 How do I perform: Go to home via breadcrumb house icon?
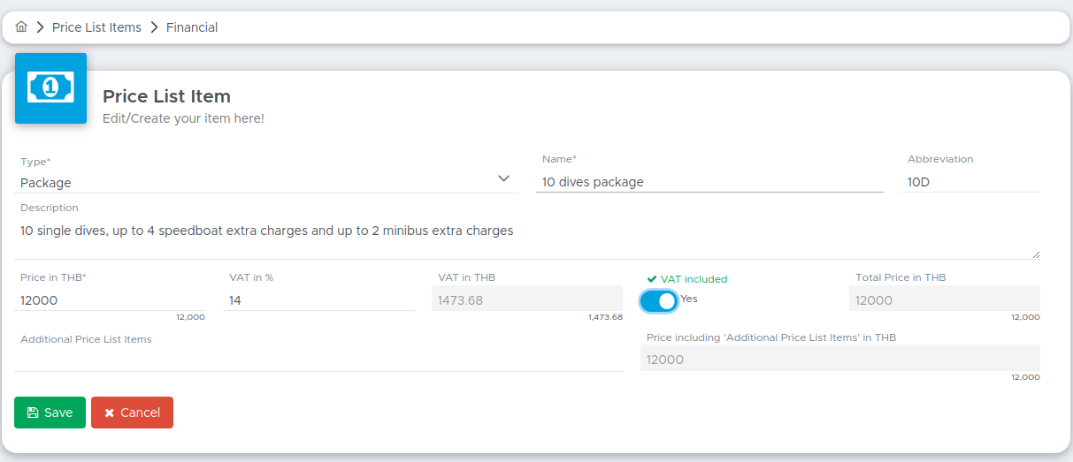21,27
